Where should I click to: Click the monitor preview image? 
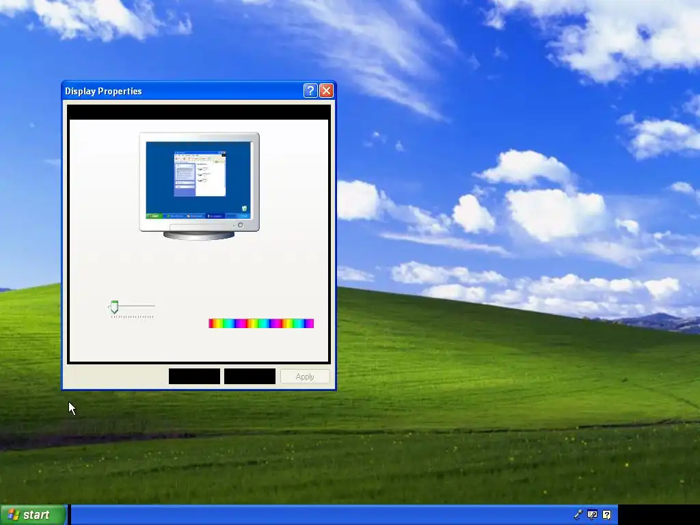[199, 186]
